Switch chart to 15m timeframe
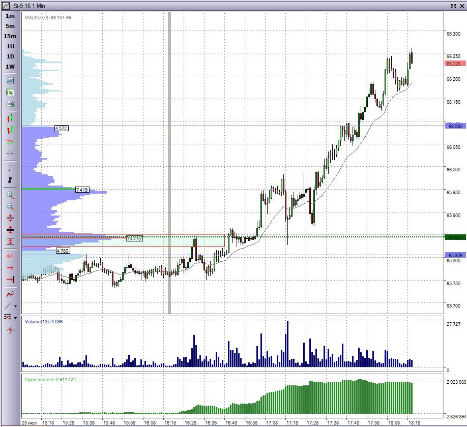Viewport: 467px width, 427px height. pyautogui.click(x=10, y=36)
